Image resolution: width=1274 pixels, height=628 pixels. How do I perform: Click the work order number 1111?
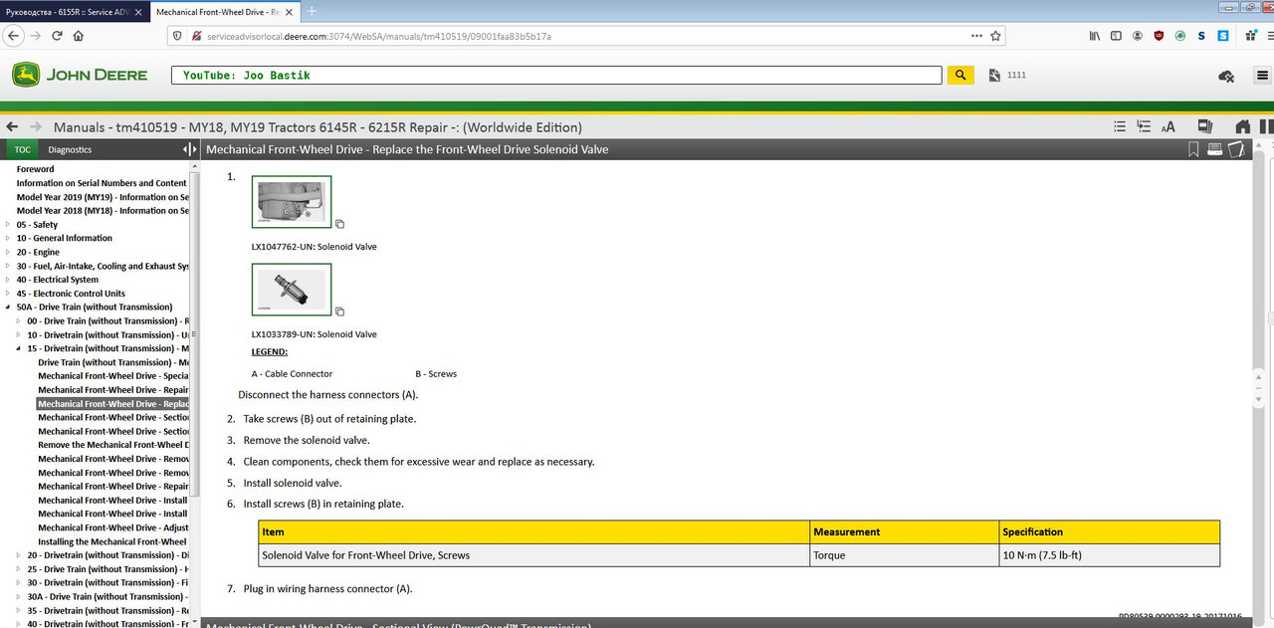coord(1016,76)
